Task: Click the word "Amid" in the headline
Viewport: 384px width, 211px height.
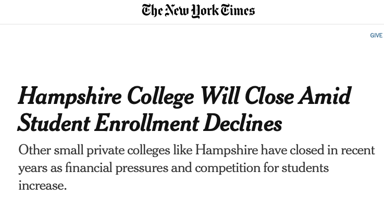Action: 325,96
